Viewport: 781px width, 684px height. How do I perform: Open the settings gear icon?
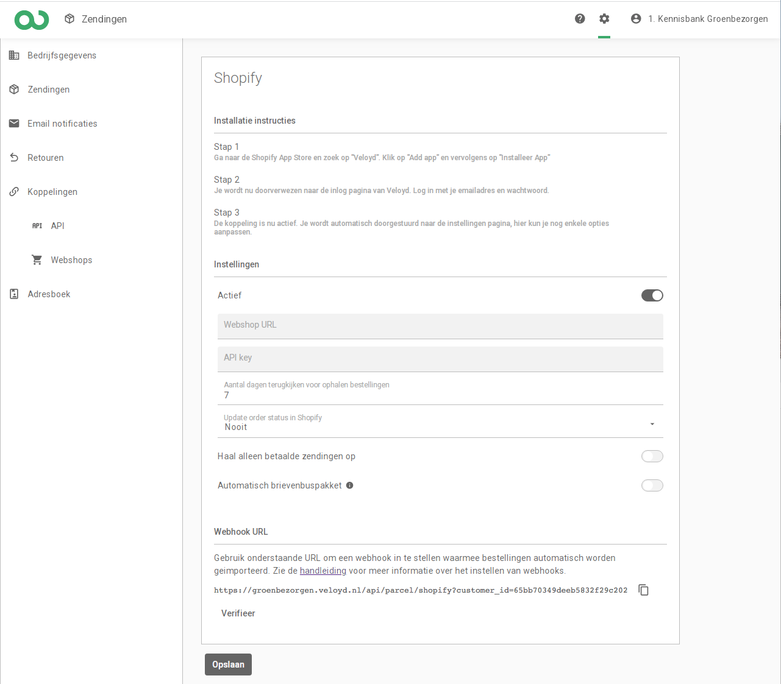[x=604, y=19]
